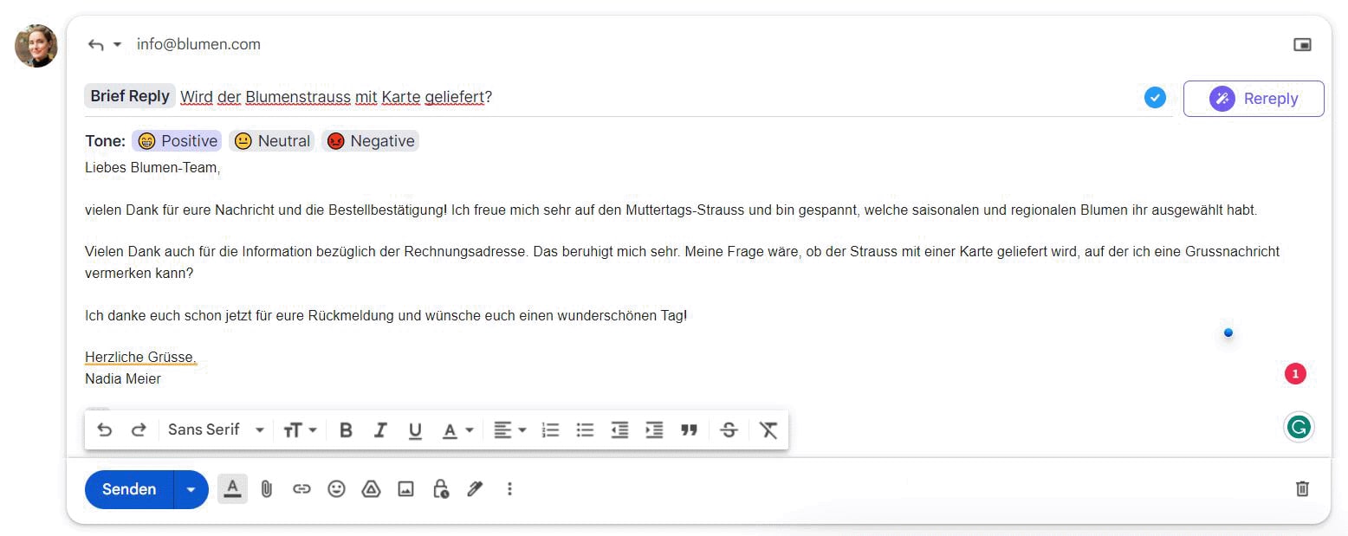Insert a link with the link icon
The height and width of the screenshot is (536, 1348).
301,488
